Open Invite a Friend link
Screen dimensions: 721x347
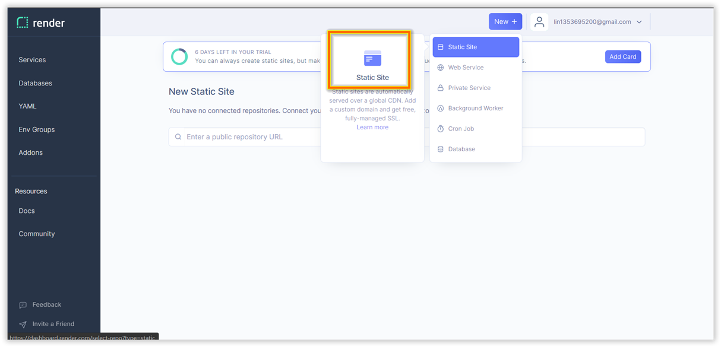tap(53, 324)
